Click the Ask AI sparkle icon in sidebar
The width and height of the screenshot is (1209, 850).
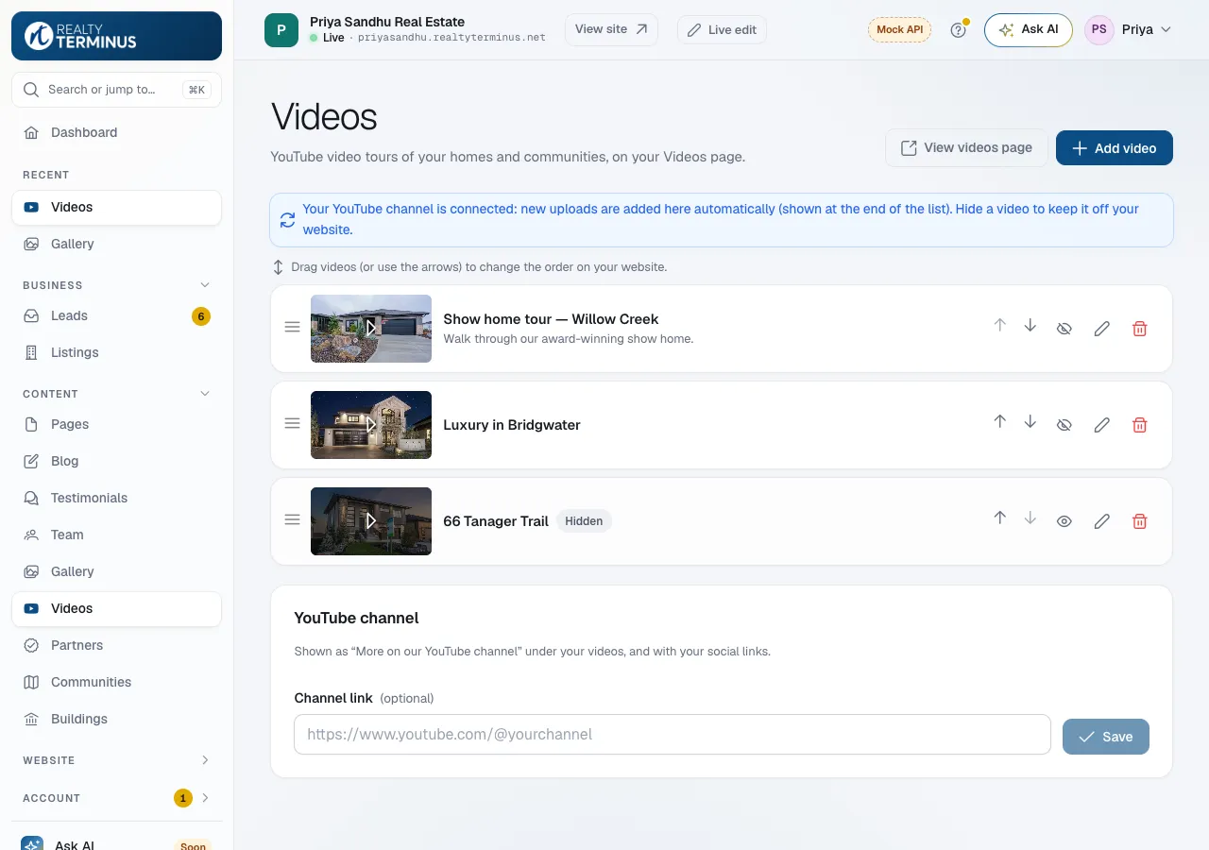tap(32, 844)
